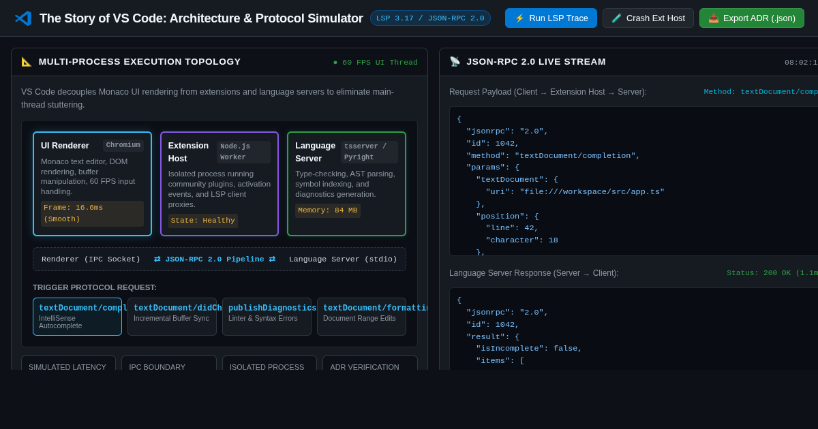
Task: Click the live stream timestamp
Action: [x=801, y=63]
